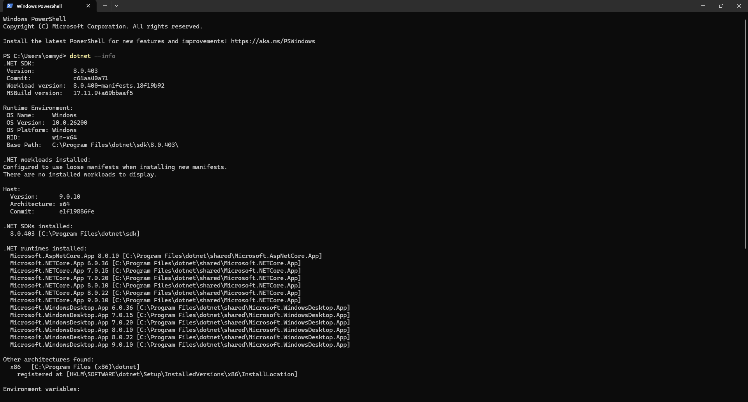This screenshot has width=748, height=402.
Task: Click the PowerShell icon on the tab
Action: 10,6
